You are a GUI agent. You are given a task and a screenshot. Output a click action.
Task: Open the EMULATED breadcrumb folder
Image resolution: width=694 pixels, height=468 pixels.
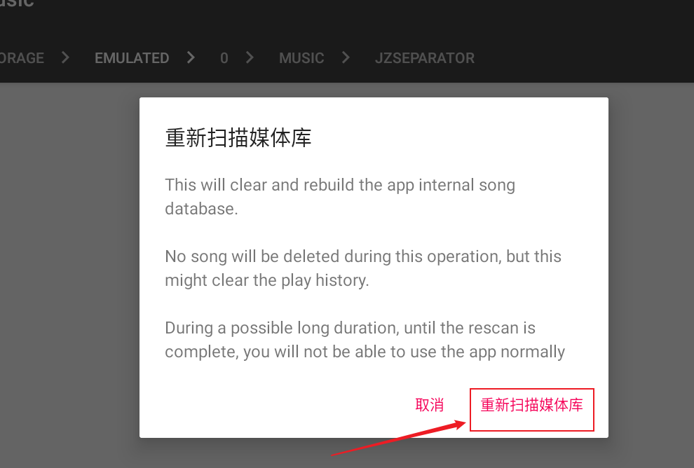pyautogui.click(x=132, y=58)
